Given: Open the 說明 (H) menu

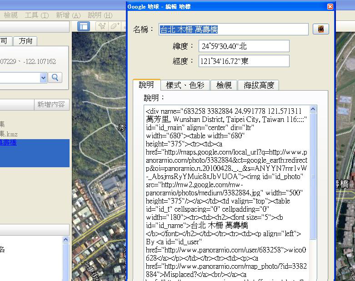Looking at the screenshot, I should click(100, 15).
